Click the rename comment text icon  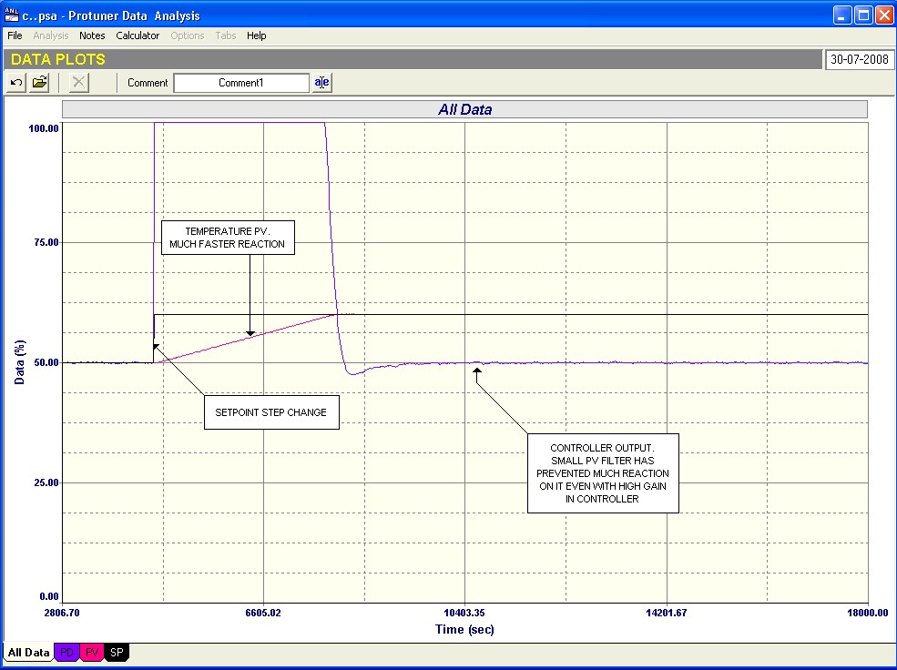pyautogui.click(x=322, y=83)
